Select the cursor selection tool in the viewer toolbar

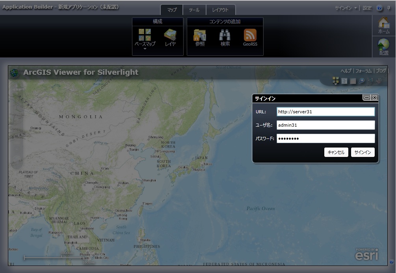[370, 81]
